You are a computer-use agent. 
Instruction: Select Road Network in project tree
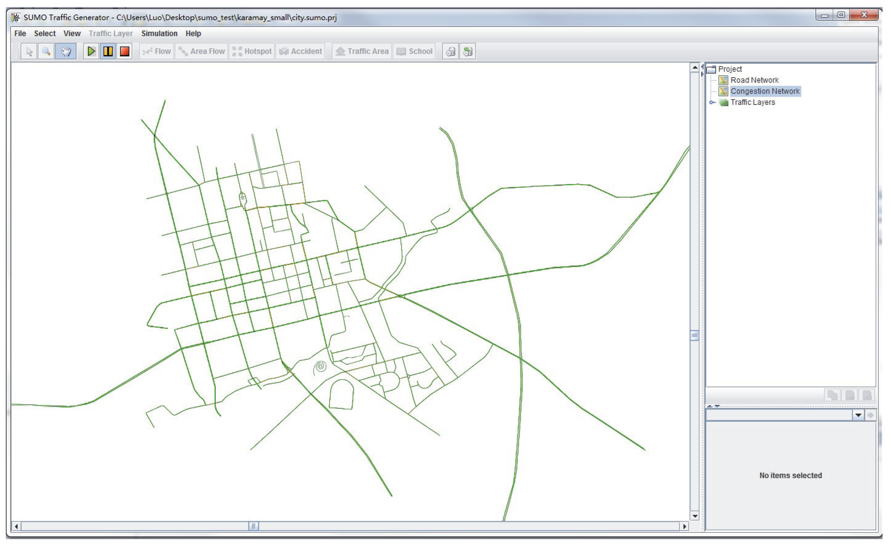tap(754, 80)
